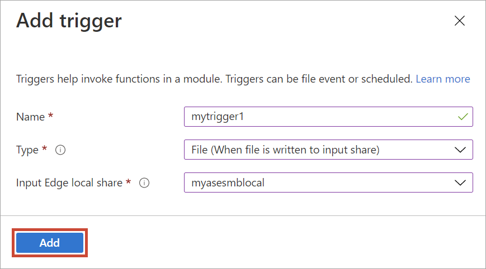Click the divider line above Add button
Image resolution: width=486 pixels, height=269 pixels.
pyautogui.click(x=243, y=215)
